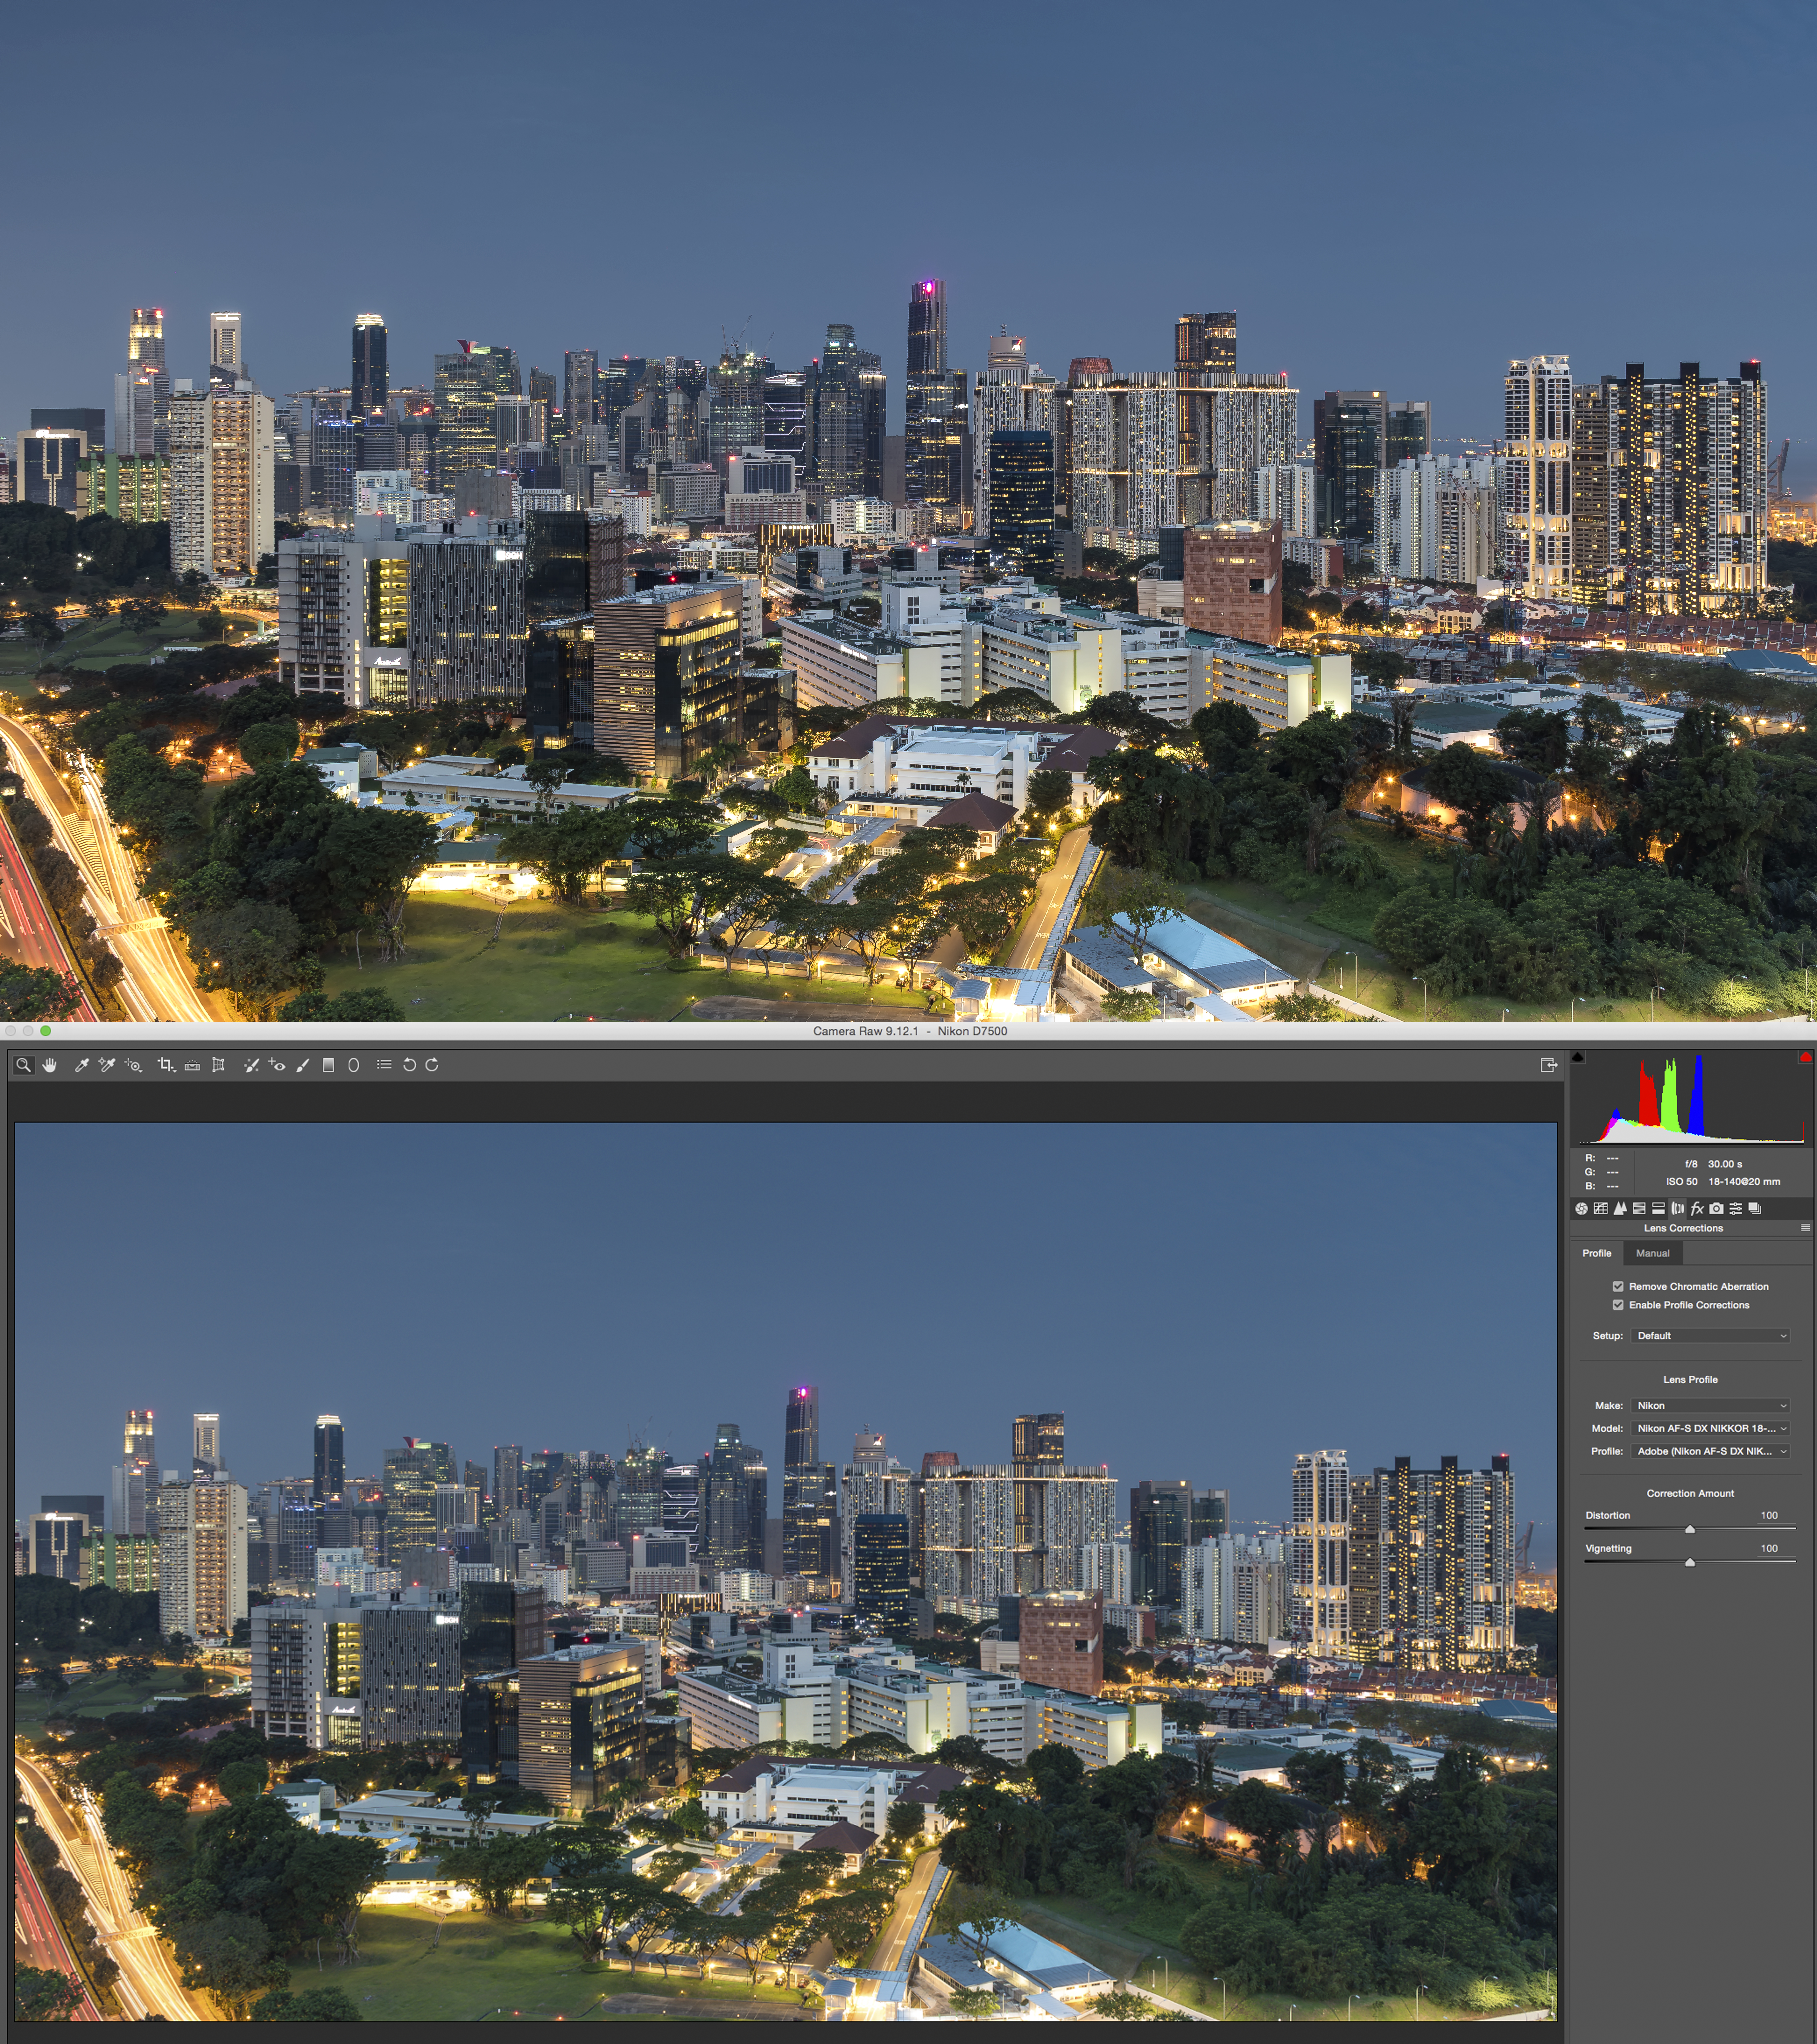This screenshot has height=2044, width=1817.
Task: Pick the White Balance eyedropper tool
Action: point(82,1065)
